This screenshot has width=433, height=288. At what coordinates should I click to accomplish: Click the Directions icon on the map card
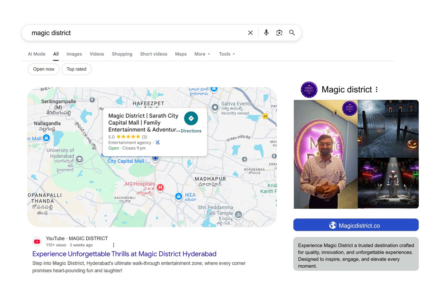coord(191,118)
